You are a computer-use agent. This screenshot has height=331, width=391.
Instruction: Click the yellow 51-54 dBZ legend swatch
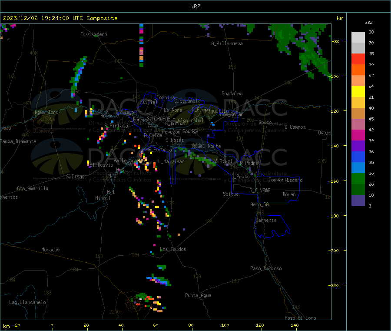[358, 92]
